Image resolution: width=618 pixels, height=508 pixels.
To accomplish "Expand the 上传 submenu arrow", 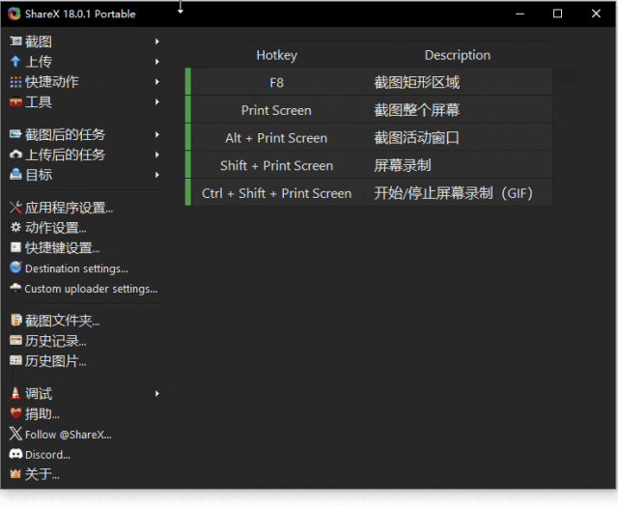I will (156, 62).
